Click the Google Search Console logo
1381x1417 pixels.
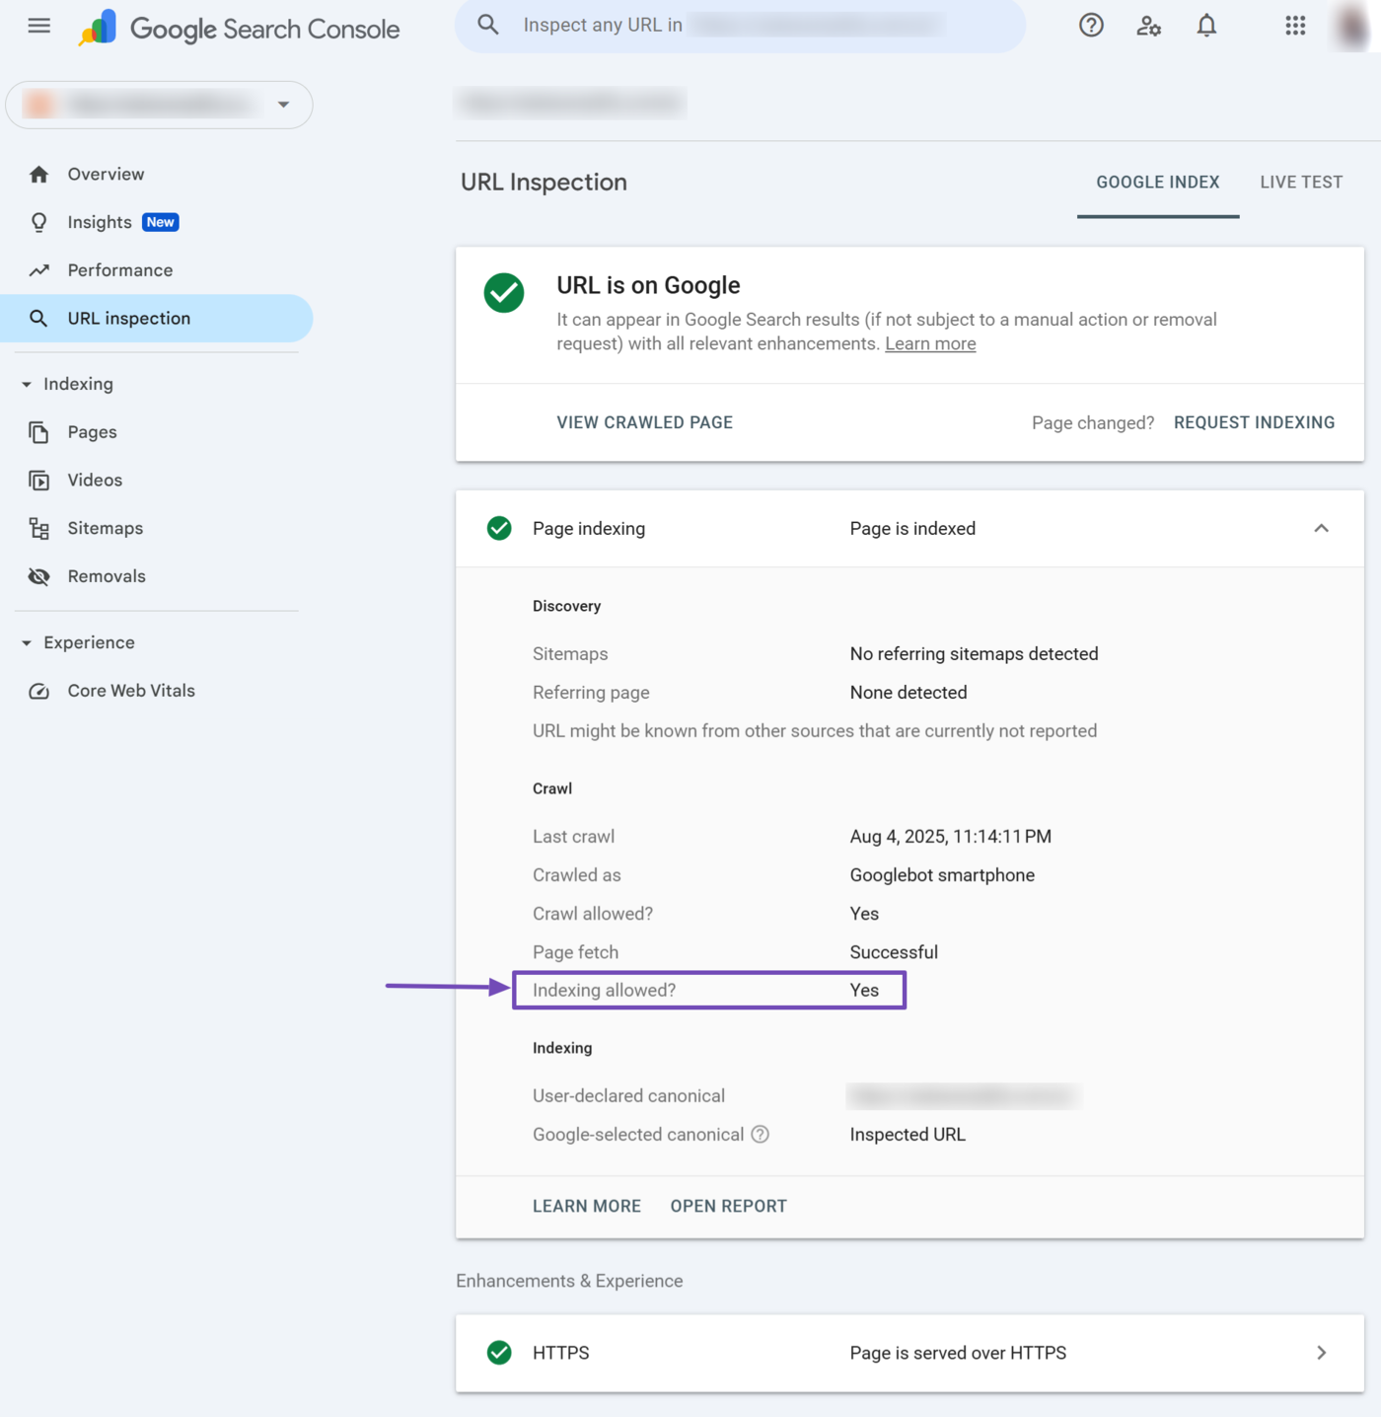click(x=239, y=29)
